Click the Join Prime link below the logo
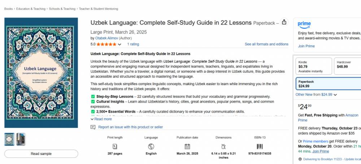The width and height of the screenshot is (361, 164). [306, 46]
